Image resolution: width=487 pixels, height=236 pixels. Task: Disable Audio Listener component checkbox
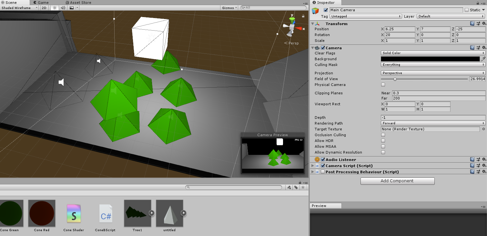click(x=323, y=159)
